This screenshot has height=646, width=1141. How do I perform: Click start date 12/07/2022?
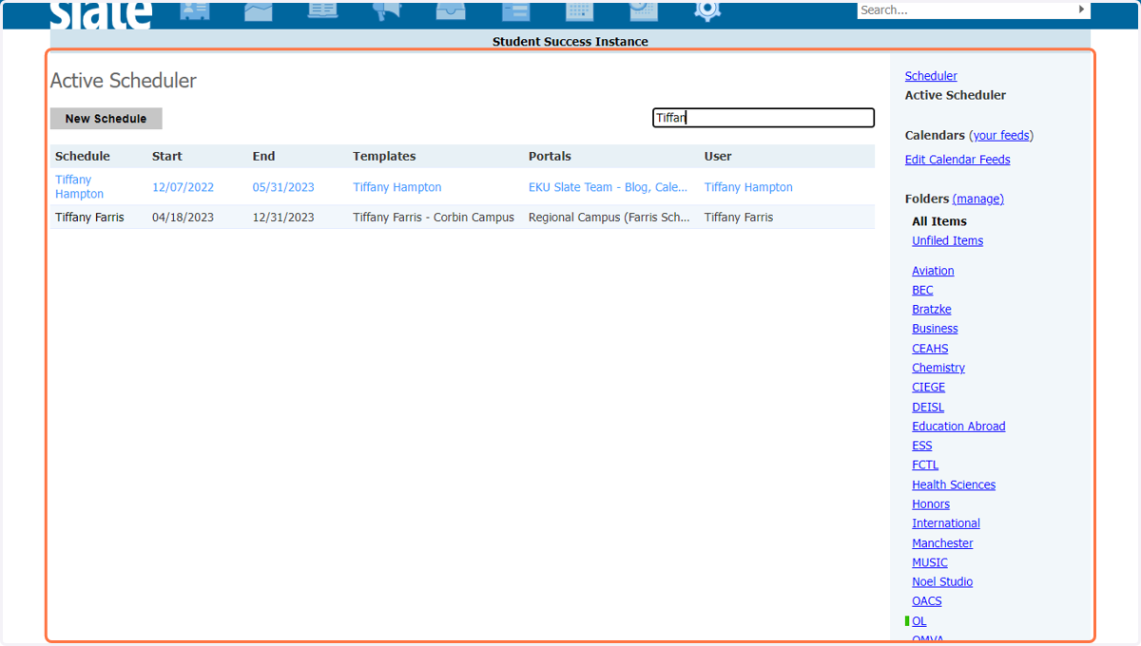pyautogui.click(x=183, y=187)
